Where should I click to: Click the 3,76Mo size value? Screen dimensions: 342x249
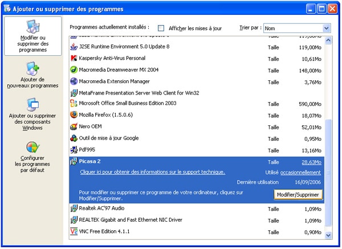[313, 83]
